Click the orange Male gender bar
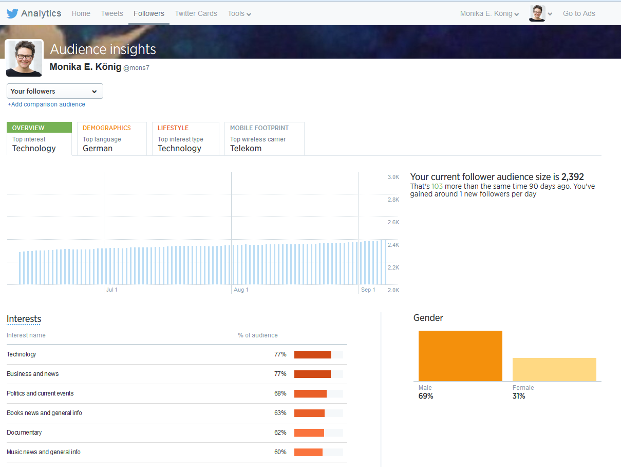The height and width of the screenshot is (467, 621). [x=460, y=356]
